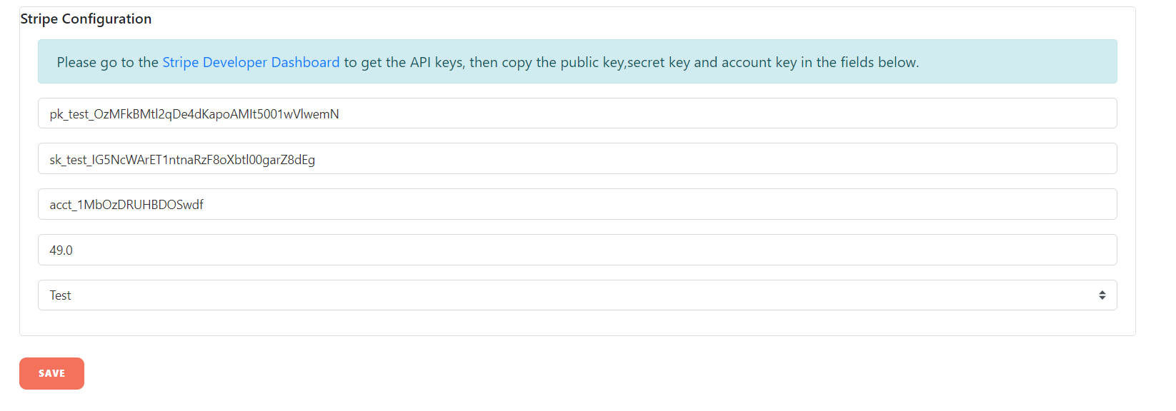The height and width of the screenshot is (411, 1176).
Task: Click the word 'Configuration' in the panel title
Action: point(106,19)
